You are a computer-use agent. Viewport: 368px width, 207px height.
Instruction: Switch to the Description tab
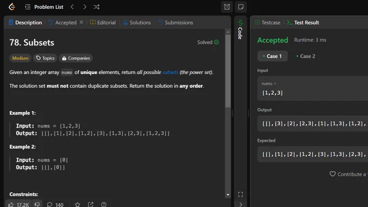[25, 23]
